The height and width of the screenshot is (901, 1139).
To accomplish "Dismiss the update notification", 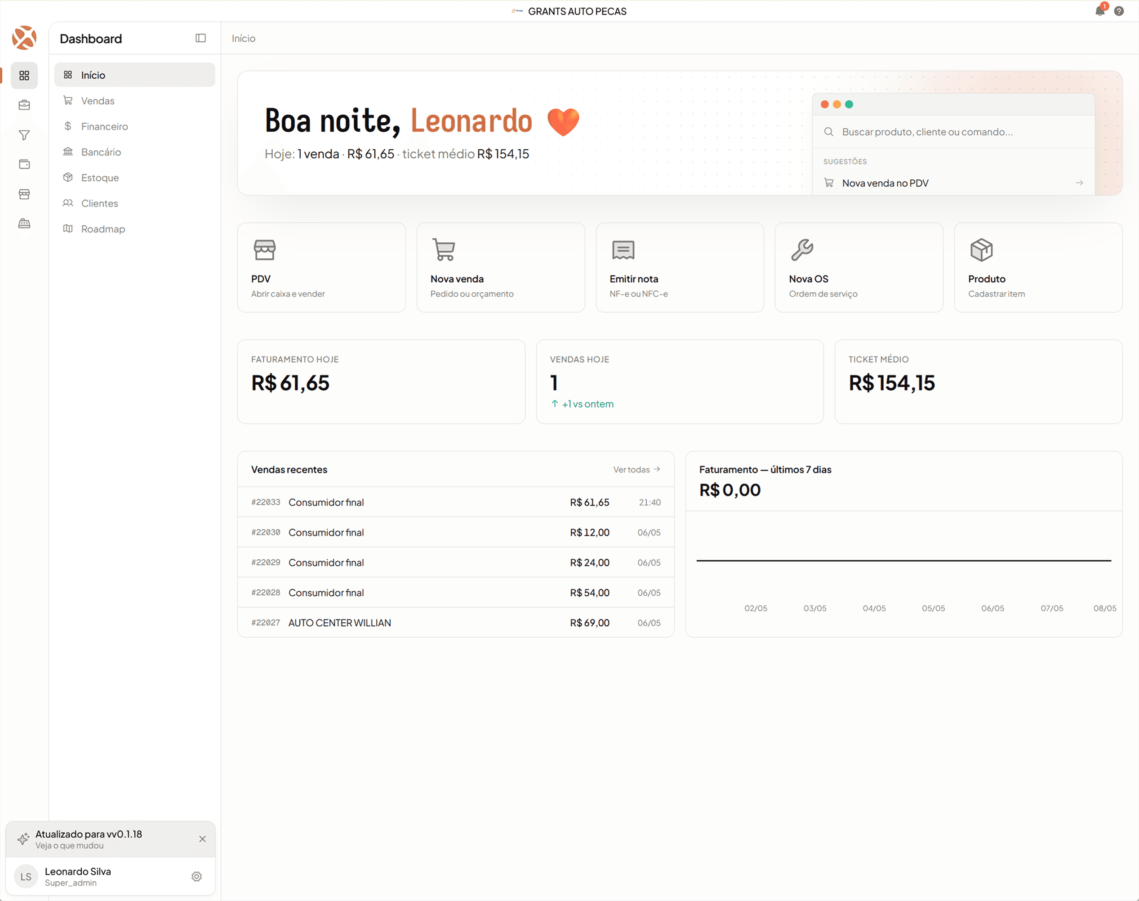I will tap(202, 839).
